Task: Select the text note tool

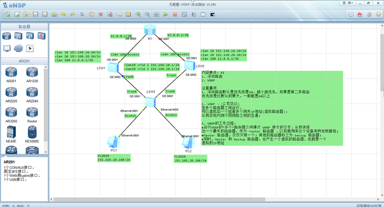Action: [119, 14]
